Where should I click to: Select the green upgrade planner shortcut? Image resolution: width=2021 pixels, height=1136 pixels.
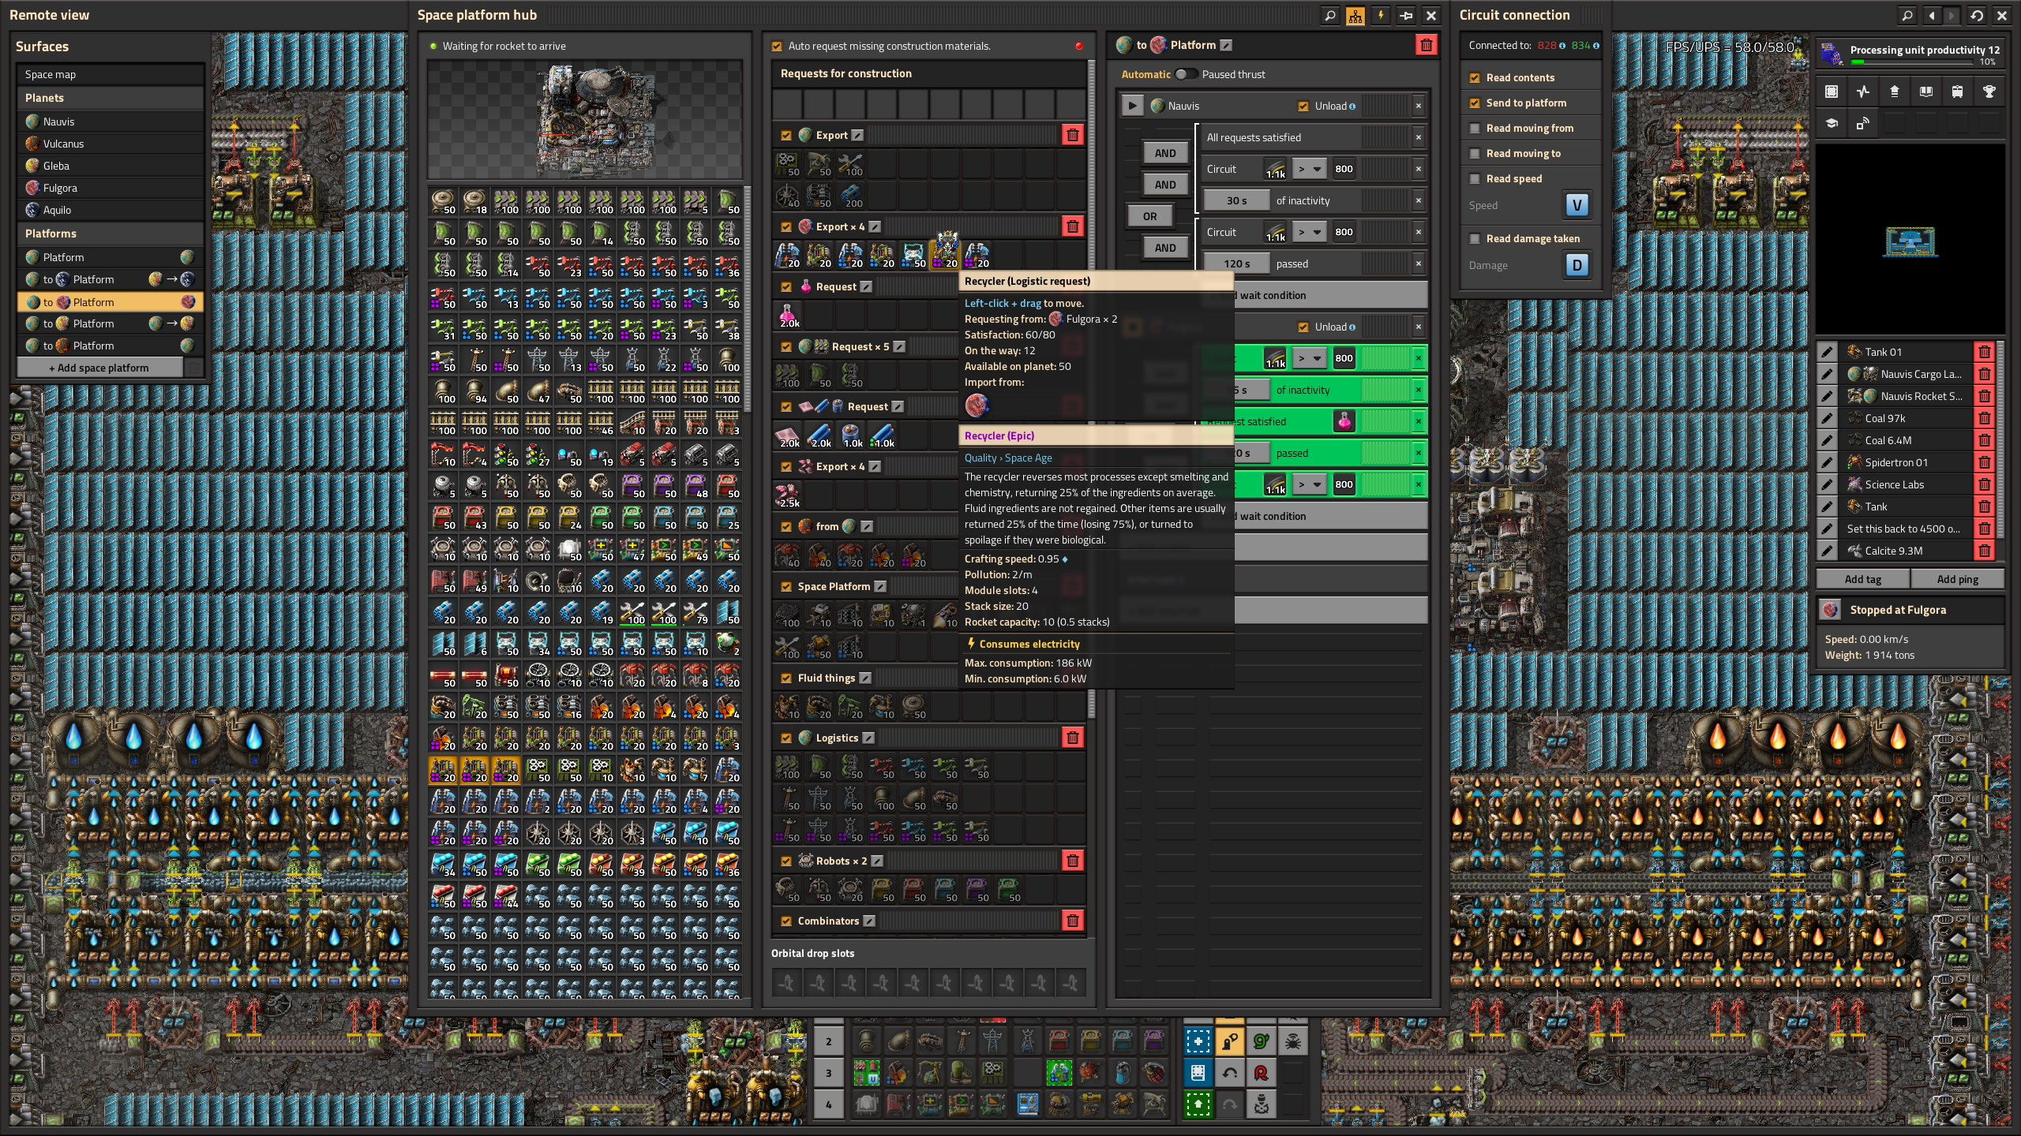pos(1198,1104)
